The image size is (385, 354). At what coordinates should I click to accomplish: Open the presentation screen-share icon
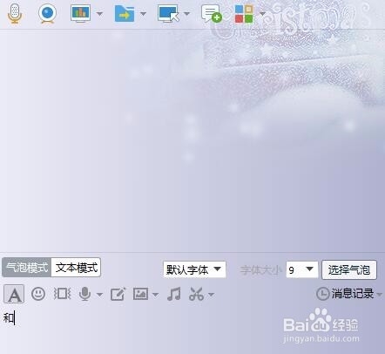(x=80, y=13)
